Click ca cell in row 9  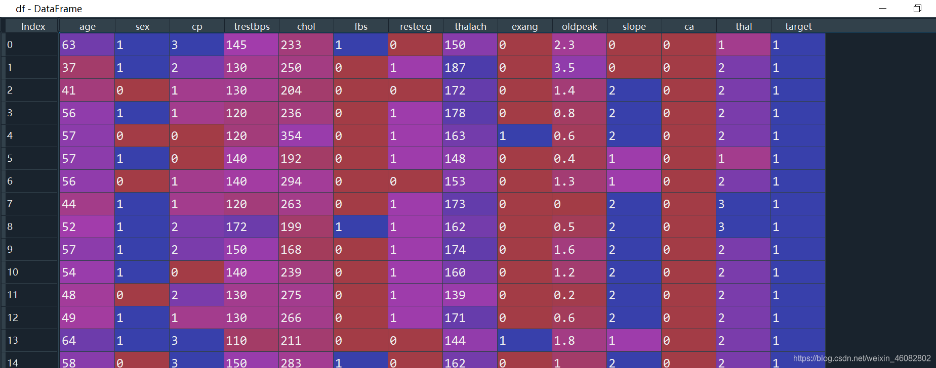[689, 249]
